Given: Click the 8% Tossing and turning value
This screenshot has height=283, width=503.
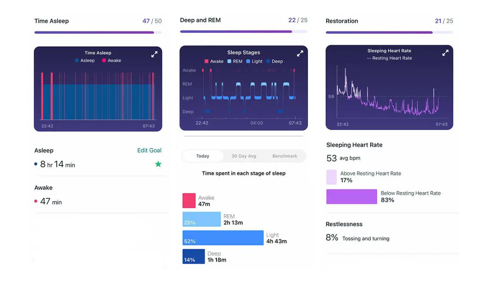Looking at the screenshot, I should (x=358, y=238).
